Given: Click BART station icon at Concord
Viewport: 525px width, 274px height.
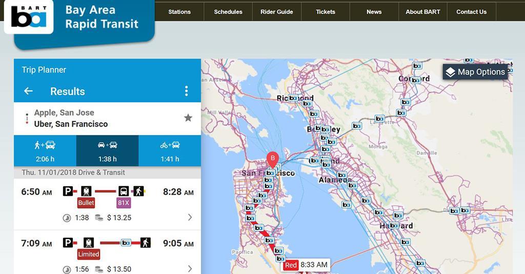Looking at the screenshot, I should (x=415, y=80).
